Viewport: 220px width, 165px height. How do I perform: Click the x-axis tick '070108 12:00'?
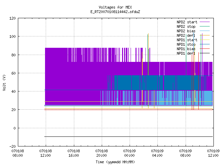pos(45,153)
